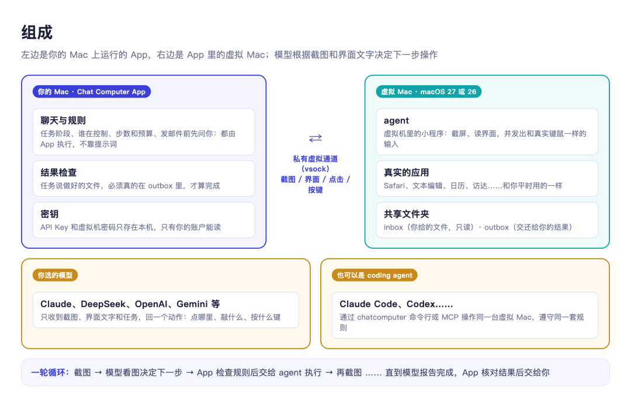The height and width of the screenshot is (407, 631).
Task: Select the 共享文件夹 card title
Action: [x=407, y=214]
